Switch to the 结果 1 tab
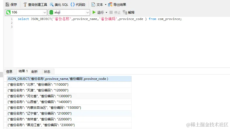230x129 pixels. click(23, 71)
